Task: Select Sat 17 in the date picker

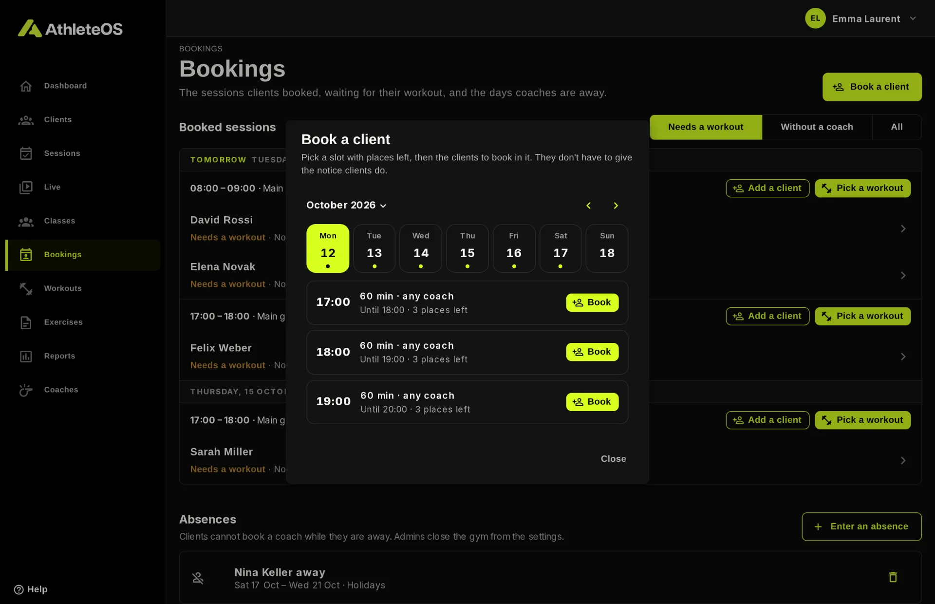Action: click(x=561, y=248)
